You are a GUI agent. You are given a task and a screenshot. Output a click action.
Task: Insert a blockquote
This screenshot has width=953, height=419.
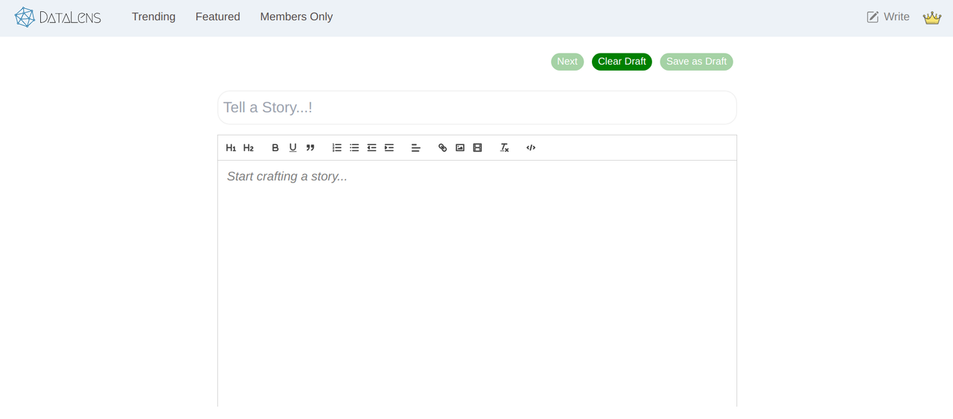click(x=310, y=147)
